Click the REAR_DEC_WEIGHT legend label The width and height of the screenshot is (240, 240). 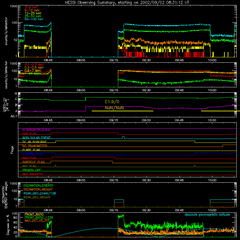coord(37,197)
